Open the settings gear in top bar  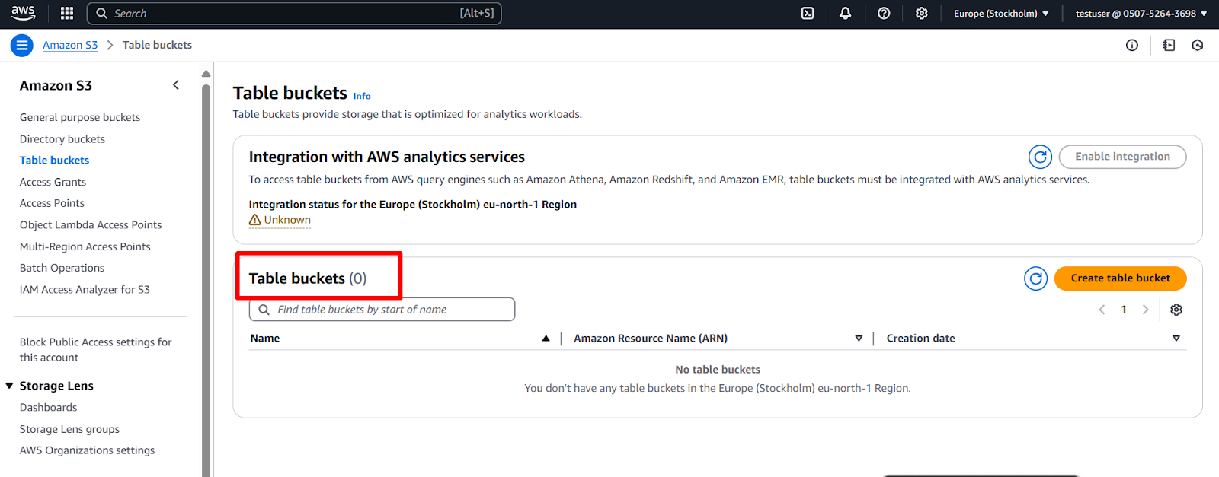(x=922, y=13)
